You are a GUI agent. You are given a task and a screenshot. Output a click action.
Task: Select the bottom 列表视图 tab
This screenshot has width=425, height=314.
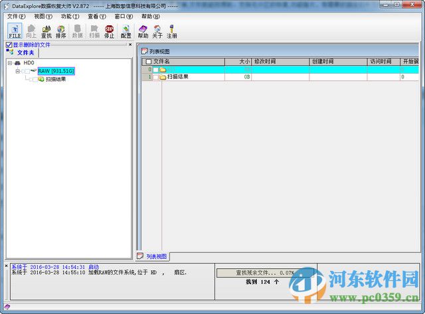(x=152, y=256)
